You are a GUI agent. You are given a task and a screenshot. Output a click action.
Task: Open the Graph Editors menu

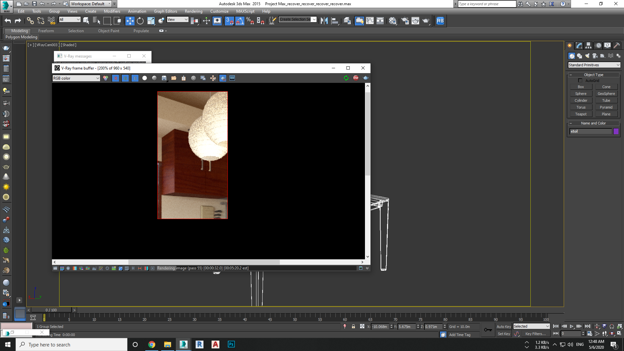(x=165, y=11)
